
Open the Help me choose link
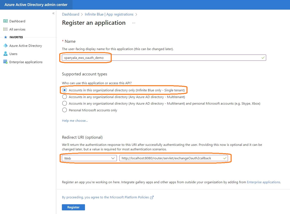coord(75,121)
